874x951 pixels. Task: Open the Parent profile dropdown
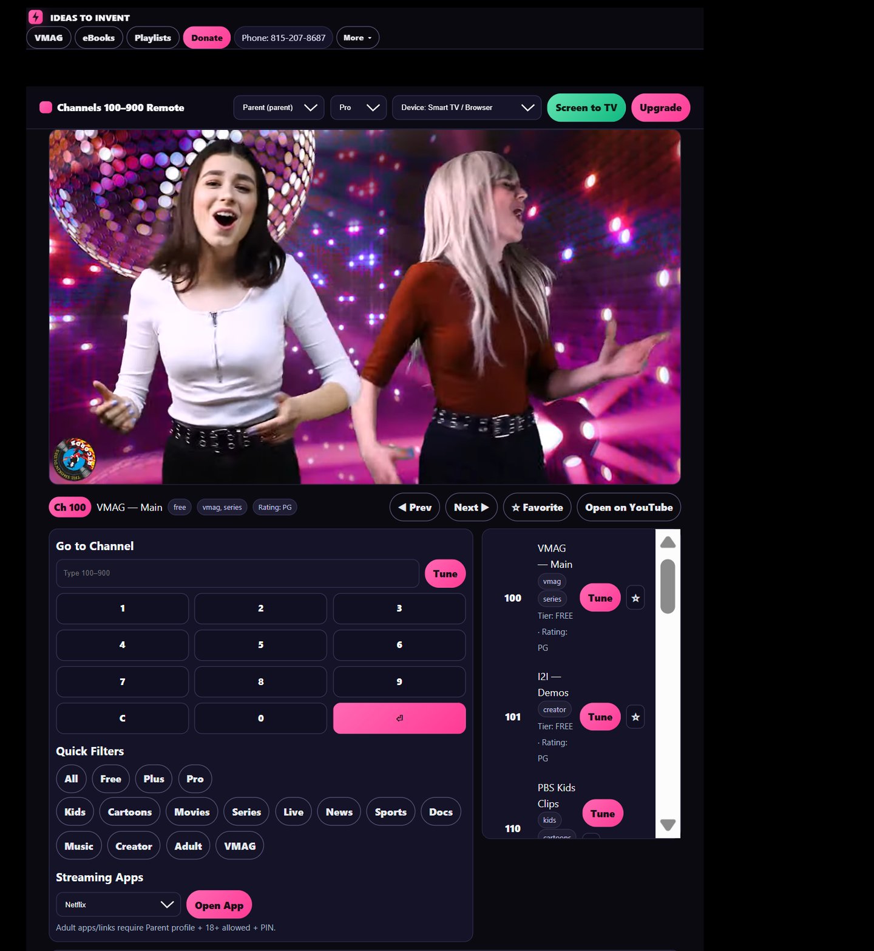279,107
